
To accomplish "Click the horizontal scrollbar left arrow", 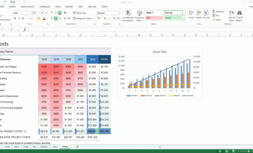I will [x=159, y=147].
